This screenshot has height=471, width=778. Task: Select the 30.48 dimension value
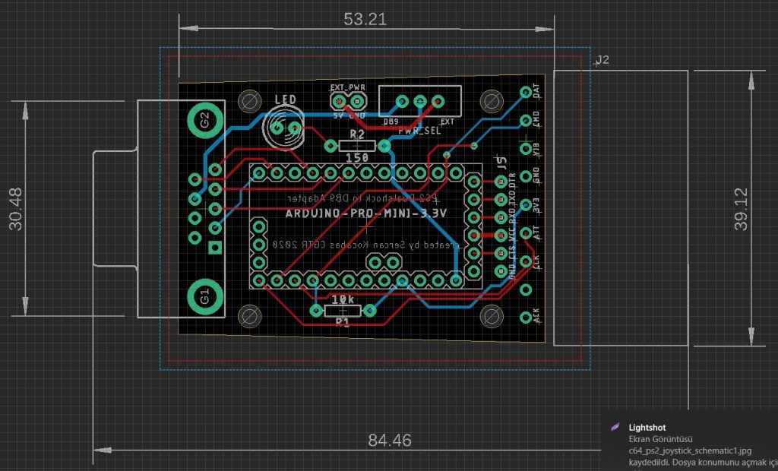(x=16, y=209)
